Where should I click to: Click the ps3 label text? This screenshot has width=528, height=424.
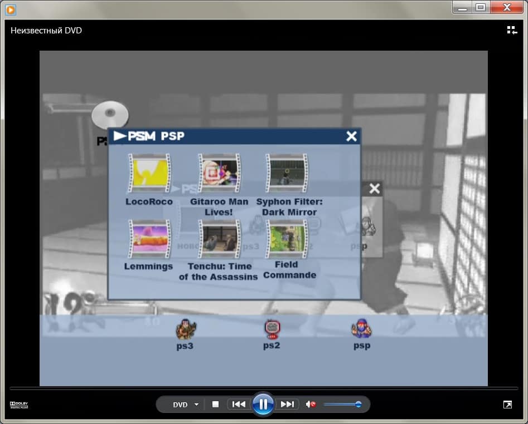coord(185,346)
